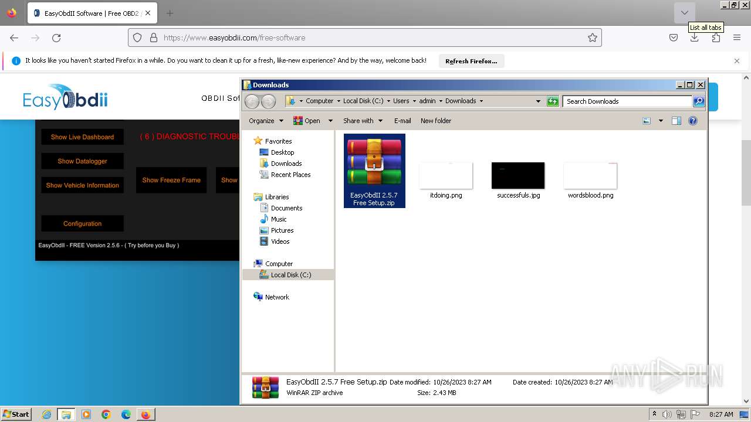Open Firefox extensions icon
The width and height of the screenshot is (751, 422).
tap(716, 38)
